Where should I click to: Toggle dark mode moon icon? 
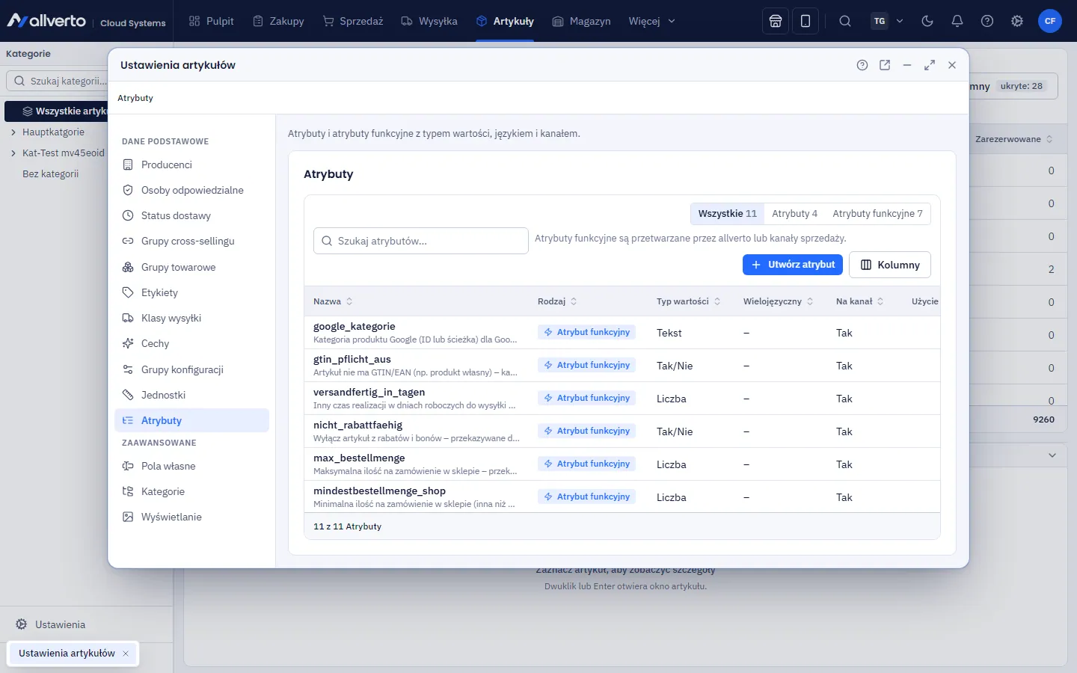(x=927, y=21)
